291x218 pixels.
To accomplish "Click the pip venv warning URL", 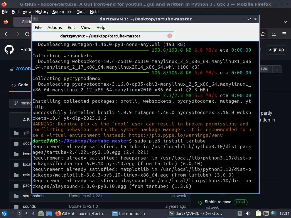I will pyautogui.click(x=176, y=135).
